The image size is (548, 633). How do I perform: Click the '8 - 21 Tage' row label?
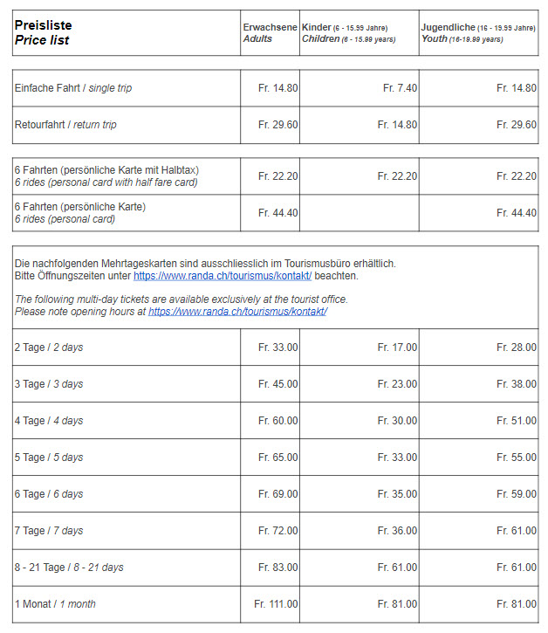click(x=69, y=568)
